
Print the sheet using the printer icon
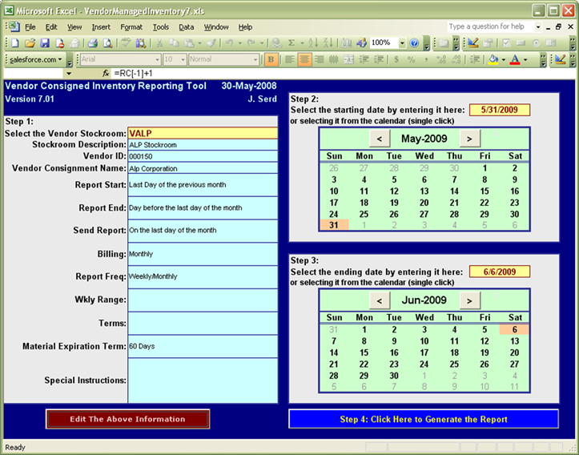point(93,43)
